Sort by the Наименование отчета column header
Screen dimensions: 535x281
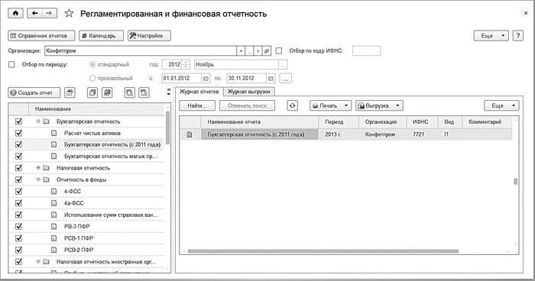260,121
